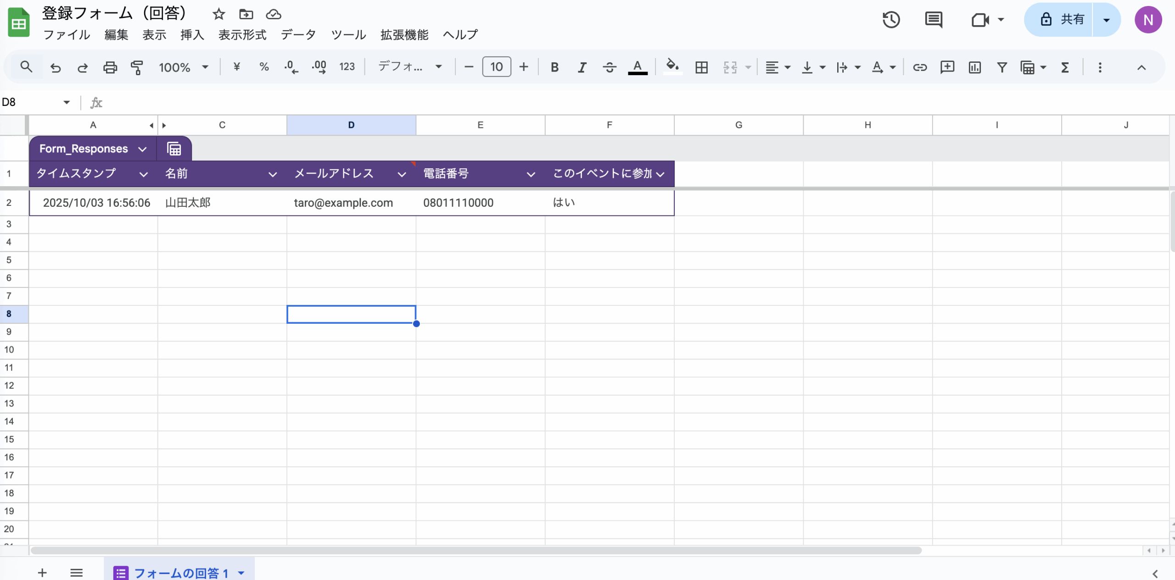1175x580 pixels.
Task: Click the add new sheet plus button
Action: click(42, 573)
